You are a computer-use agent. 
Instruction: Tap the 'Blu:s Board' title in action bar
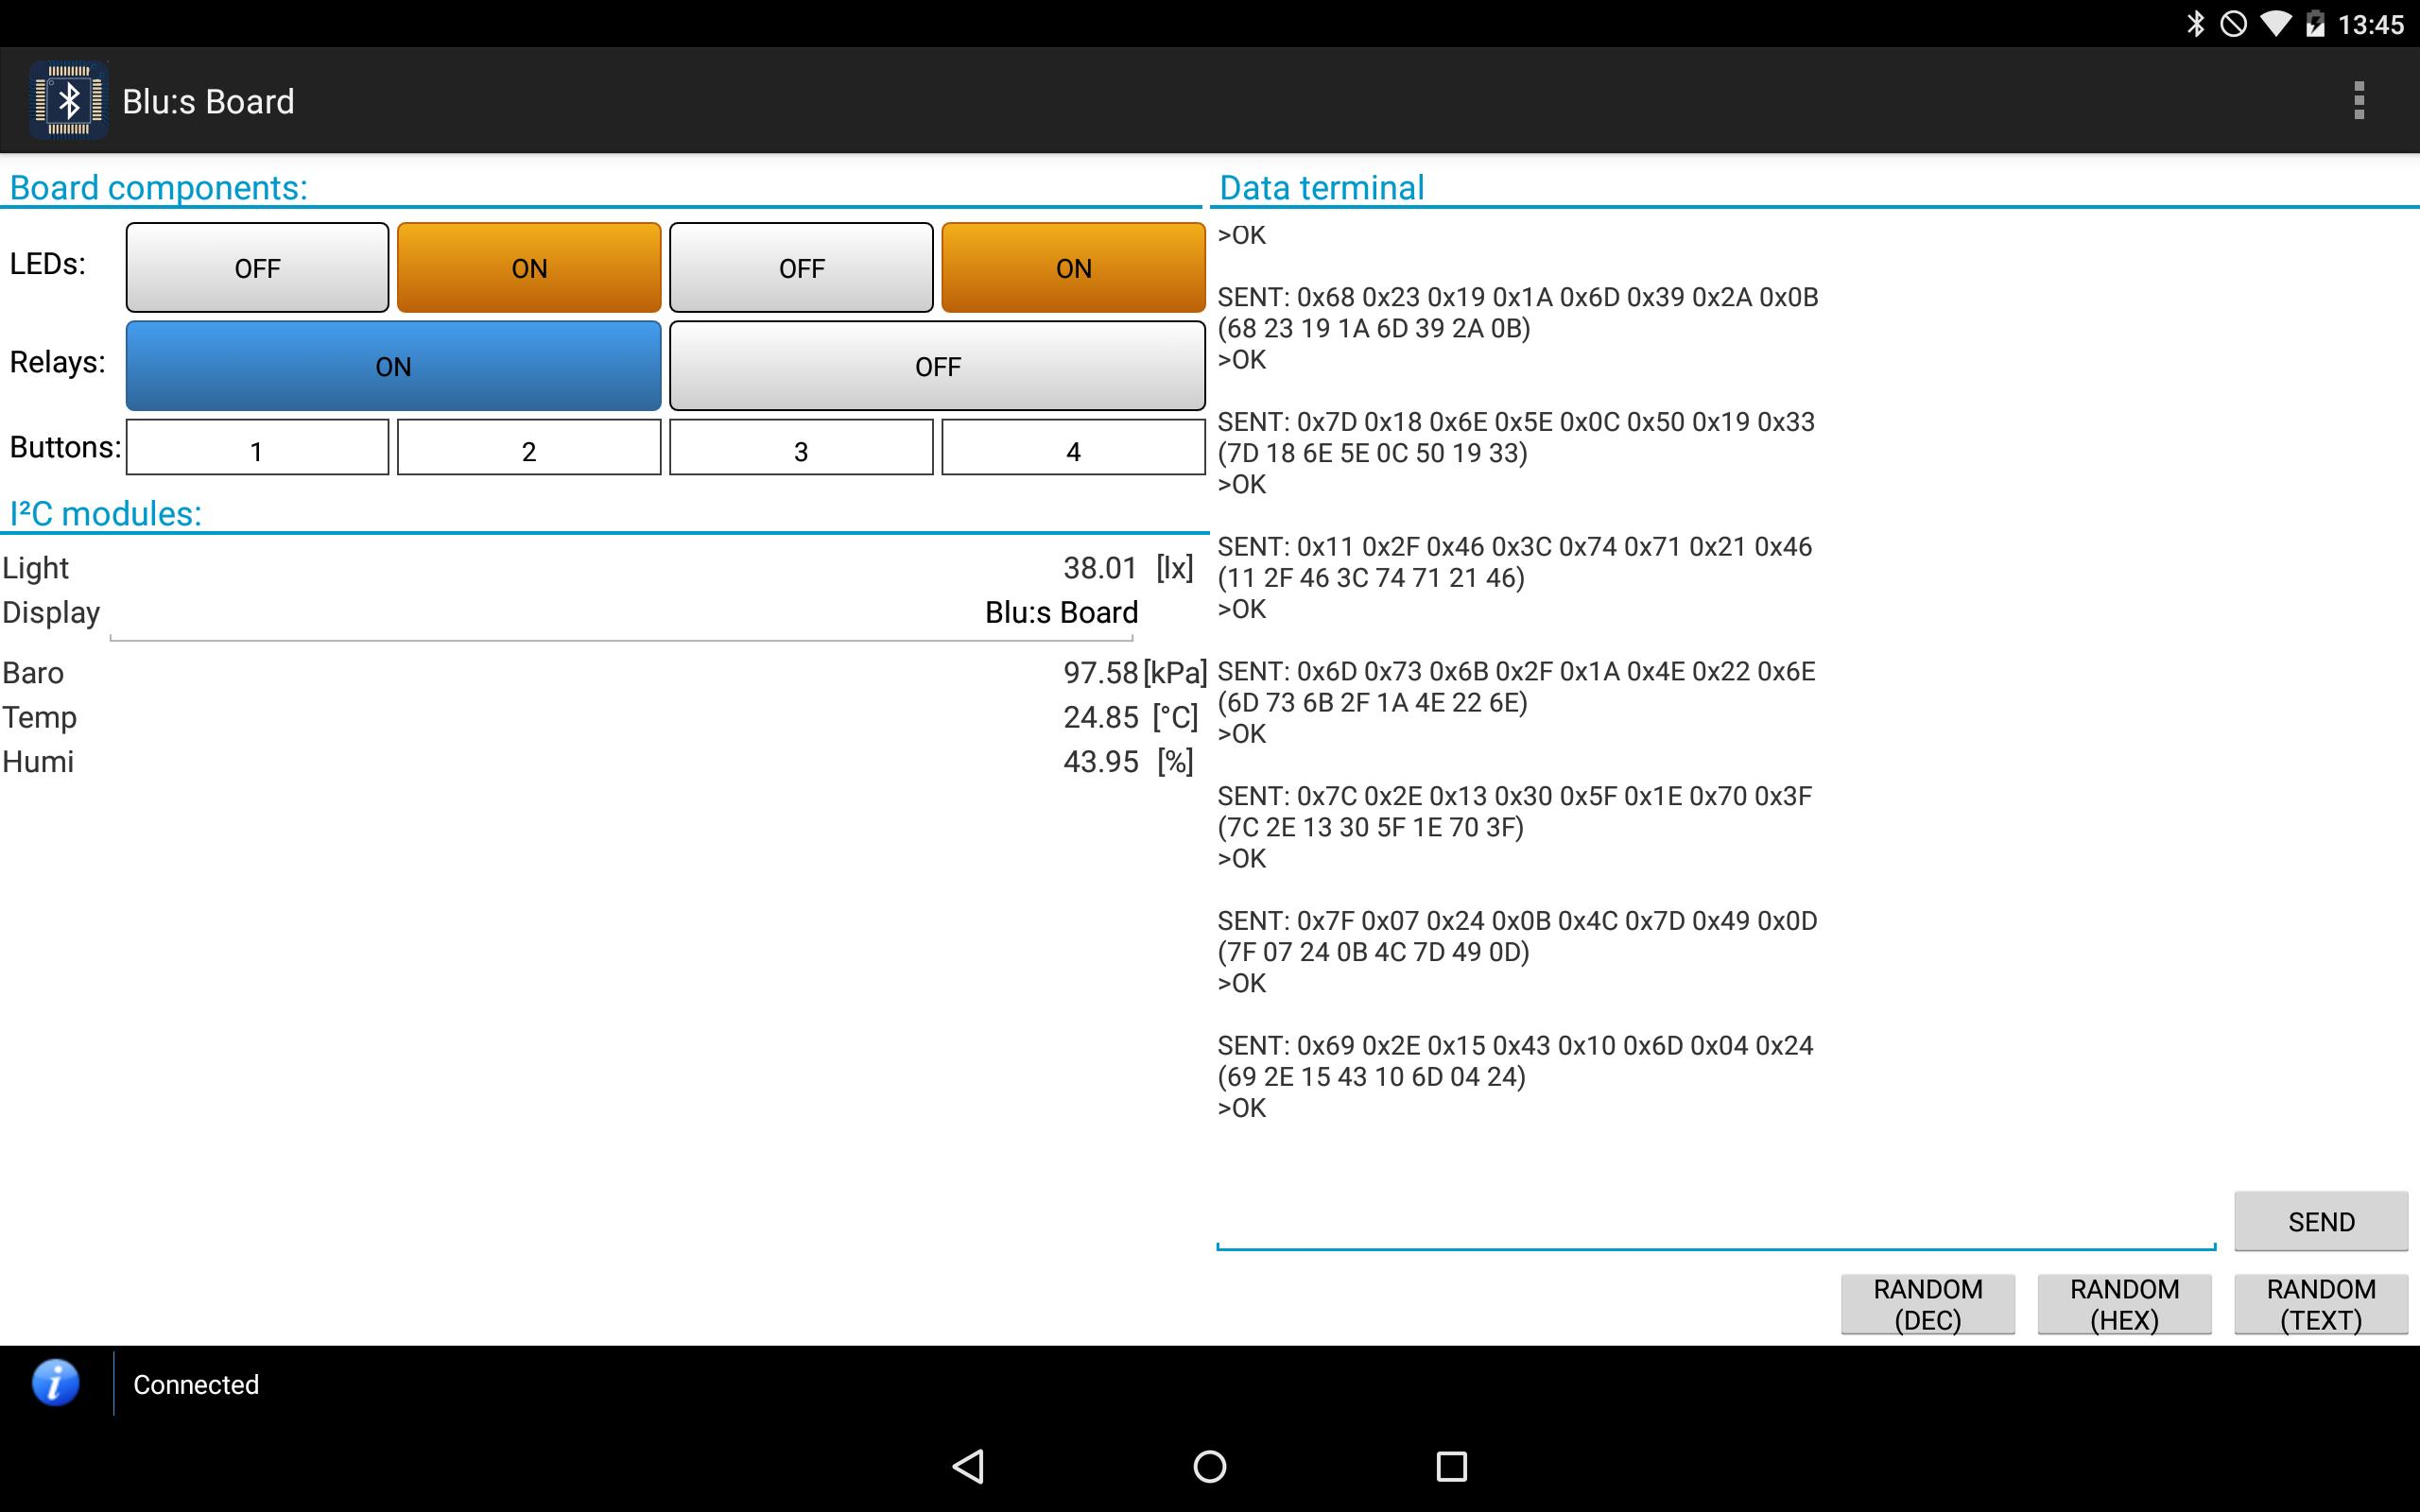[208, 101]
